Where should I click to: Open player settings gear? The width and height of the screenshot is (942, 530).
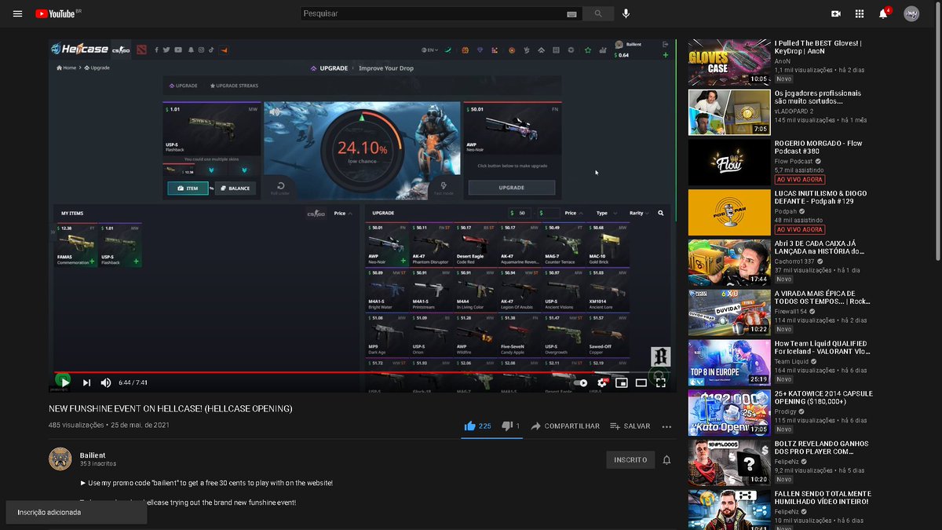coord(602,383)
